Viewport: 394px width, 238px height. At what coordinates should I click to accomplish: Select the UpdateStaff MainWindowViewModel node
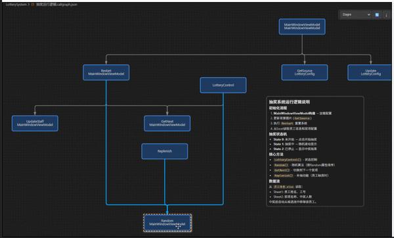35,124
